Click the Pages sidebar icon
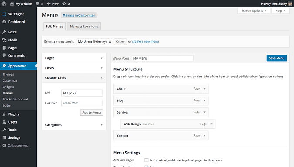Image resolution: width=294 pixels, height=167 pixels. click(x=4, y=48)
